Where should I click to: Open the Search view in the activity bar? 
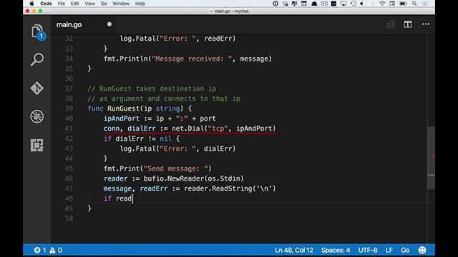[x=37, y=59]
